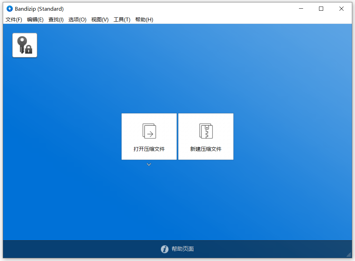Minimize the Bandizip window
This screenshot has height=261, width=355.
pos(301,9)
